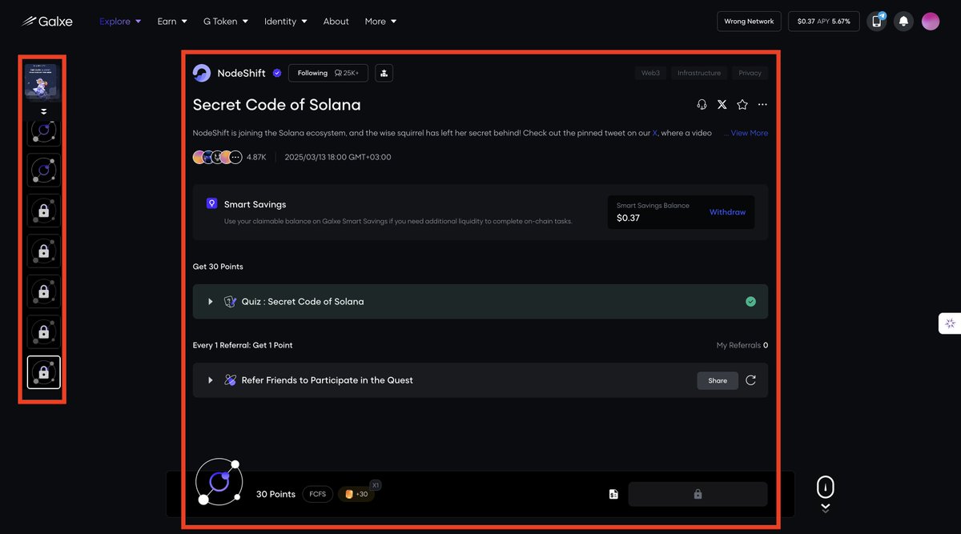Expand the G Token menu
961x534 pixels.
tap(226, 22)
